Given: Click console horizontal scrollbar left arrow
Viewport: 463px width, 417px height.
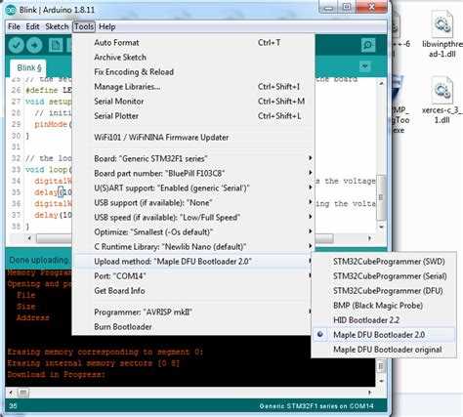Looking at the screenshot, I should click(11, 393).
